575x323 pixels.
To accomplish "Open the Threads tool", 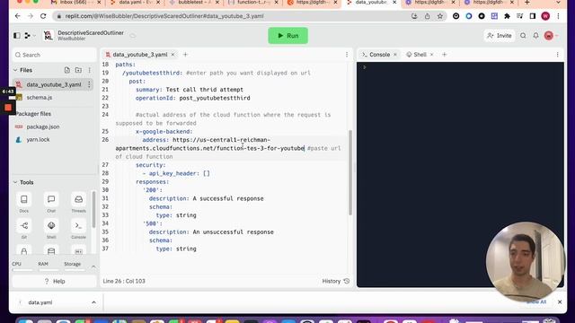I will (78, 203).
